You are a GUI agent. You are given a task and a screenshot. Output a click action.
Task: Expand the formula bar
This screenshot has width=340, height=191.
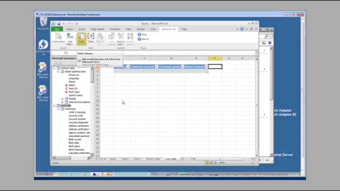point(257,53)
